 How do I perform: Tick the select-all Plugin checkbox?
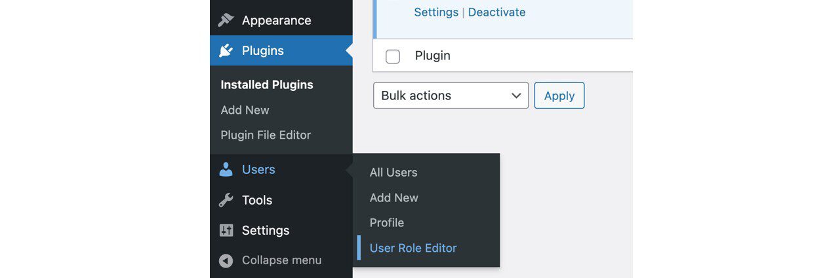[x=393, y=56]
